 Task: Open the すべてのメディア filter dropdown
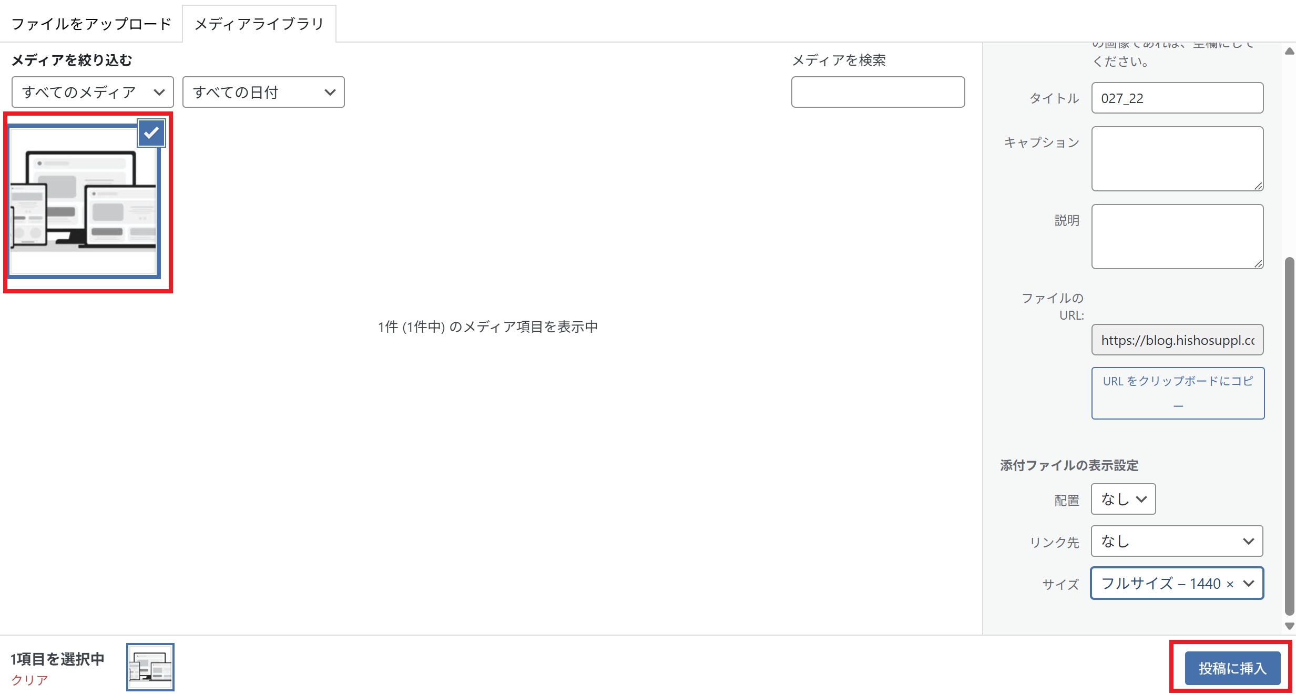tap(93, 93)
